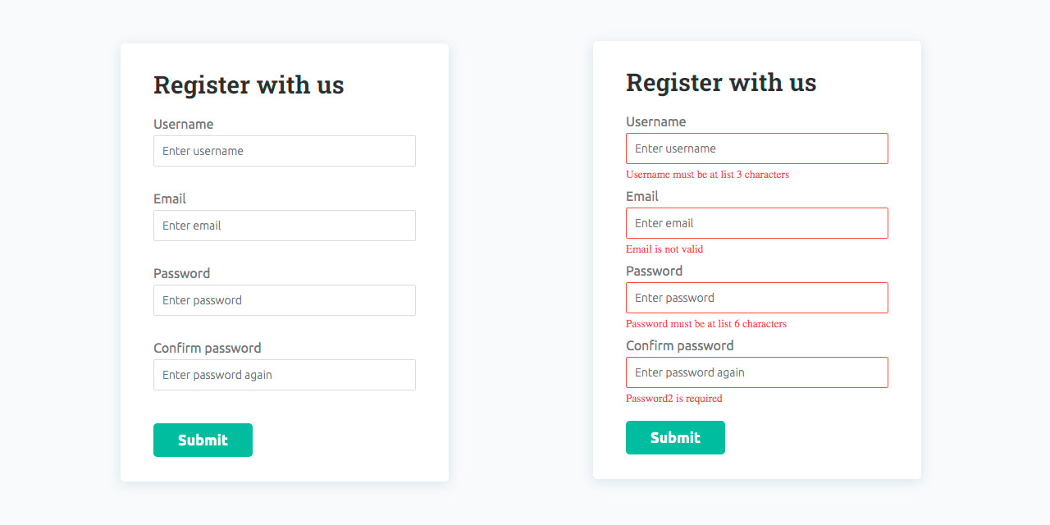
Task: Click the Confirm password field on the right form
Action: (756, 372)
